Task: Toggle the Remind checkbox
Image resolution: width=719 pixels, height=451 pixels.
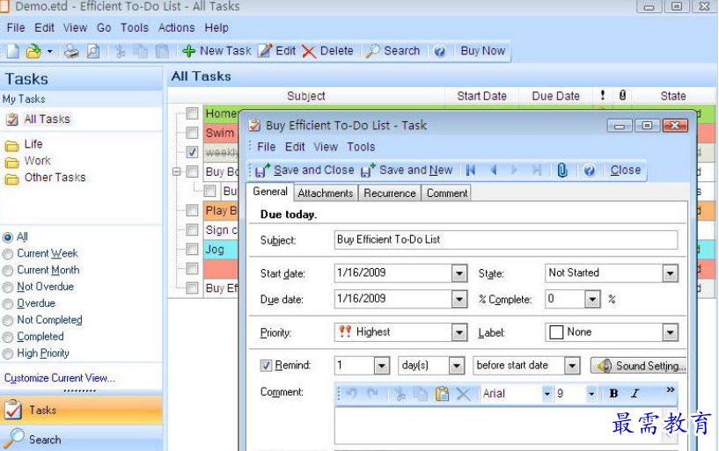Action: coord(266,366)
